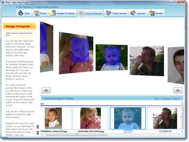Image resolution: width=189 pixels, height=142 pixels.
Task: Click the man drinking image in carousel
Action: pos(147,61)
